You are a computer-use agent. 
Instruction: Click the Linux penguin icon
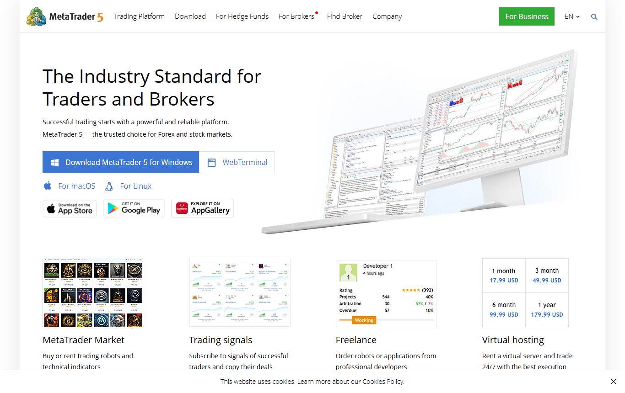coord(109,186)
